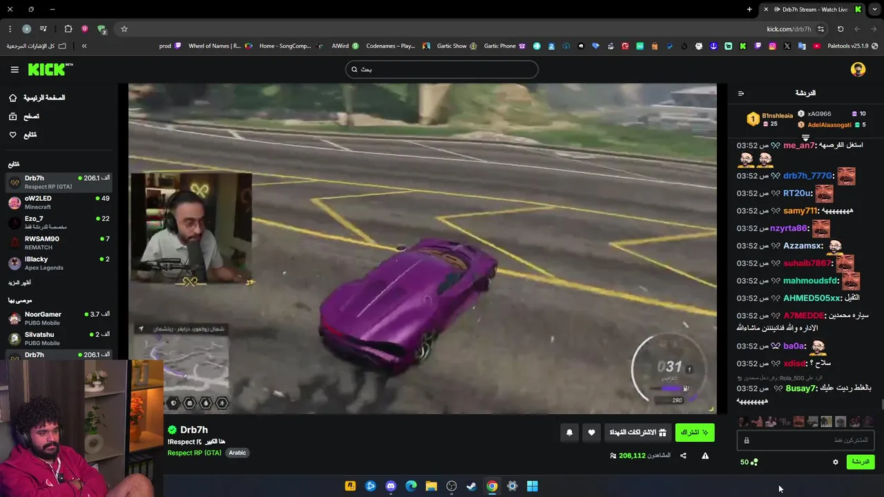Open the Codenames bookmark
Screen dimensions: 884x497
point(397,46)
